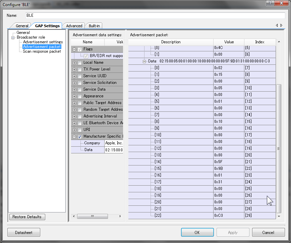Select the 0x15 value cell
The width and height of the screenshot is (291, 243).
(x=229, y=75)
